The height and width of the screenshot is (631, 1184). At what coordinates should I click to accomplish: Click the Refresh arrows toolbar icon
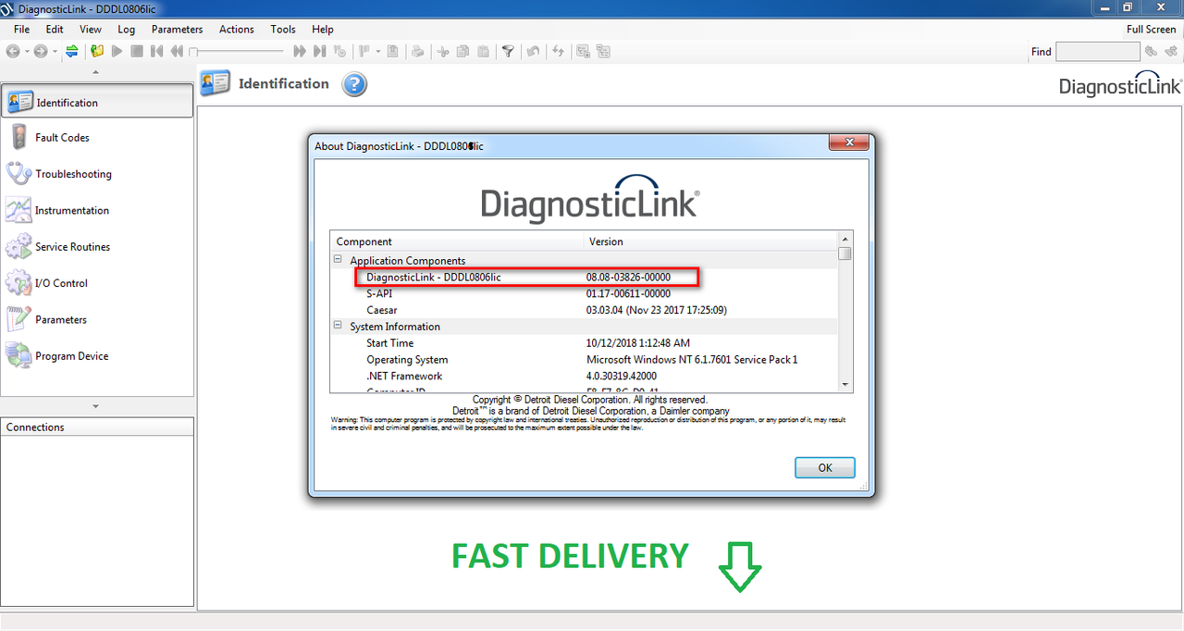(x=558, y=51)
